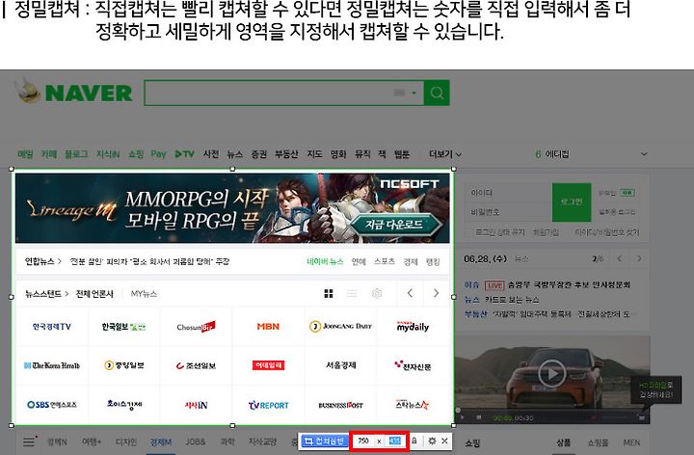This screenshot has width=694, height=455.
Task: Check the 로그인 상태 유지 option
Action: [499, 232]
